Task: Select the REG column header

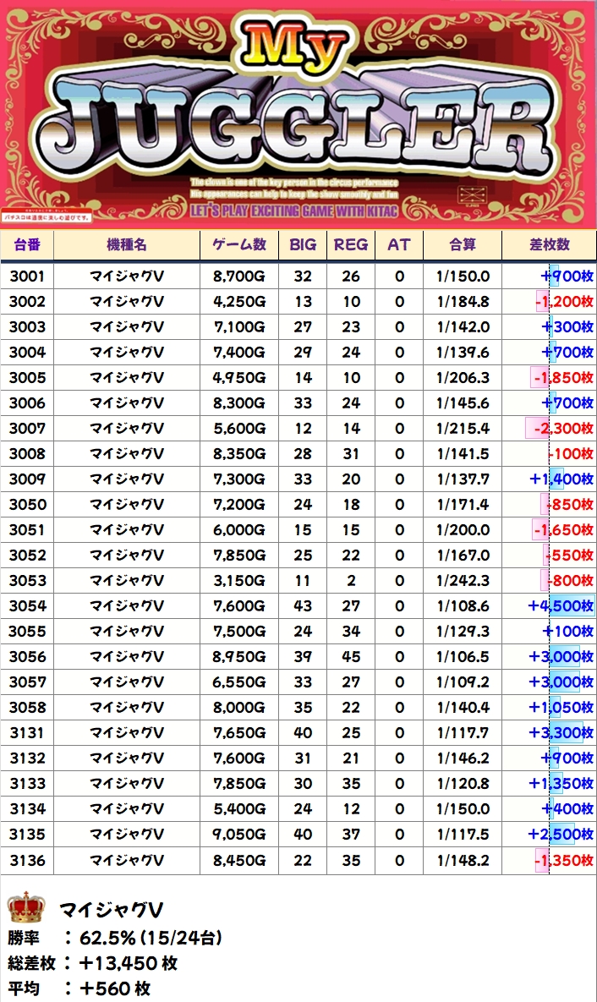Action: 350,244
